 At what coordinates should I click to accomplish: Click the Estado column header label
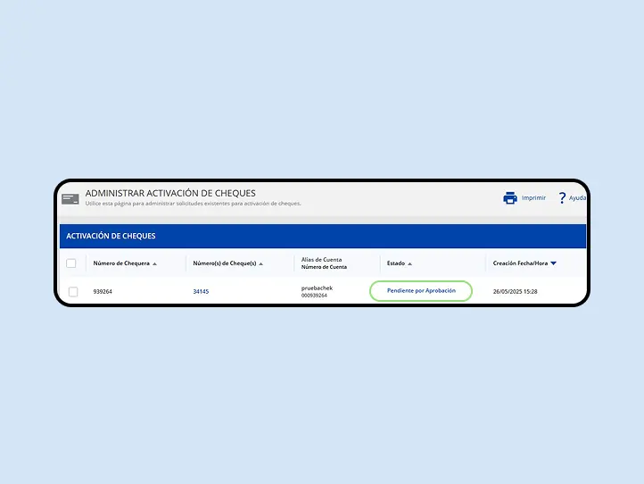(396, 263)
